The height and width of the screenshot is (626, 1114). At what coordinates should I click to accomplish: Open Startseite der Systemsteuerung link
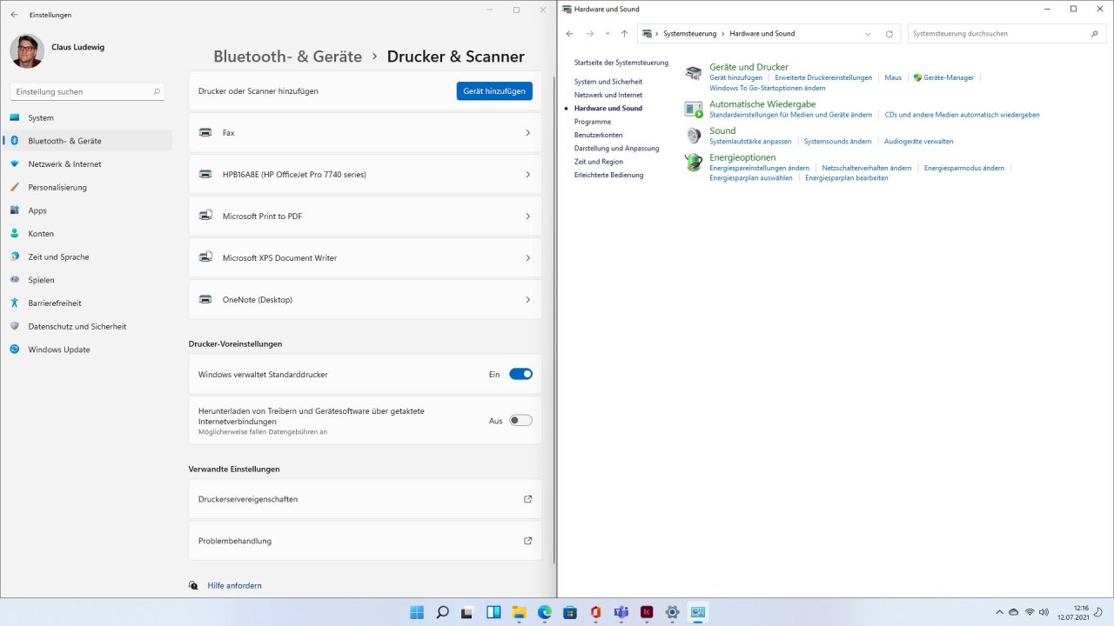(x=621, y=63)
